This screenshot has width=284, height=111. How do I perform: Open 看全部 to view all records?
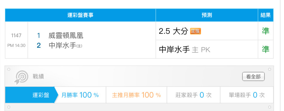click(x=253, y=77)
